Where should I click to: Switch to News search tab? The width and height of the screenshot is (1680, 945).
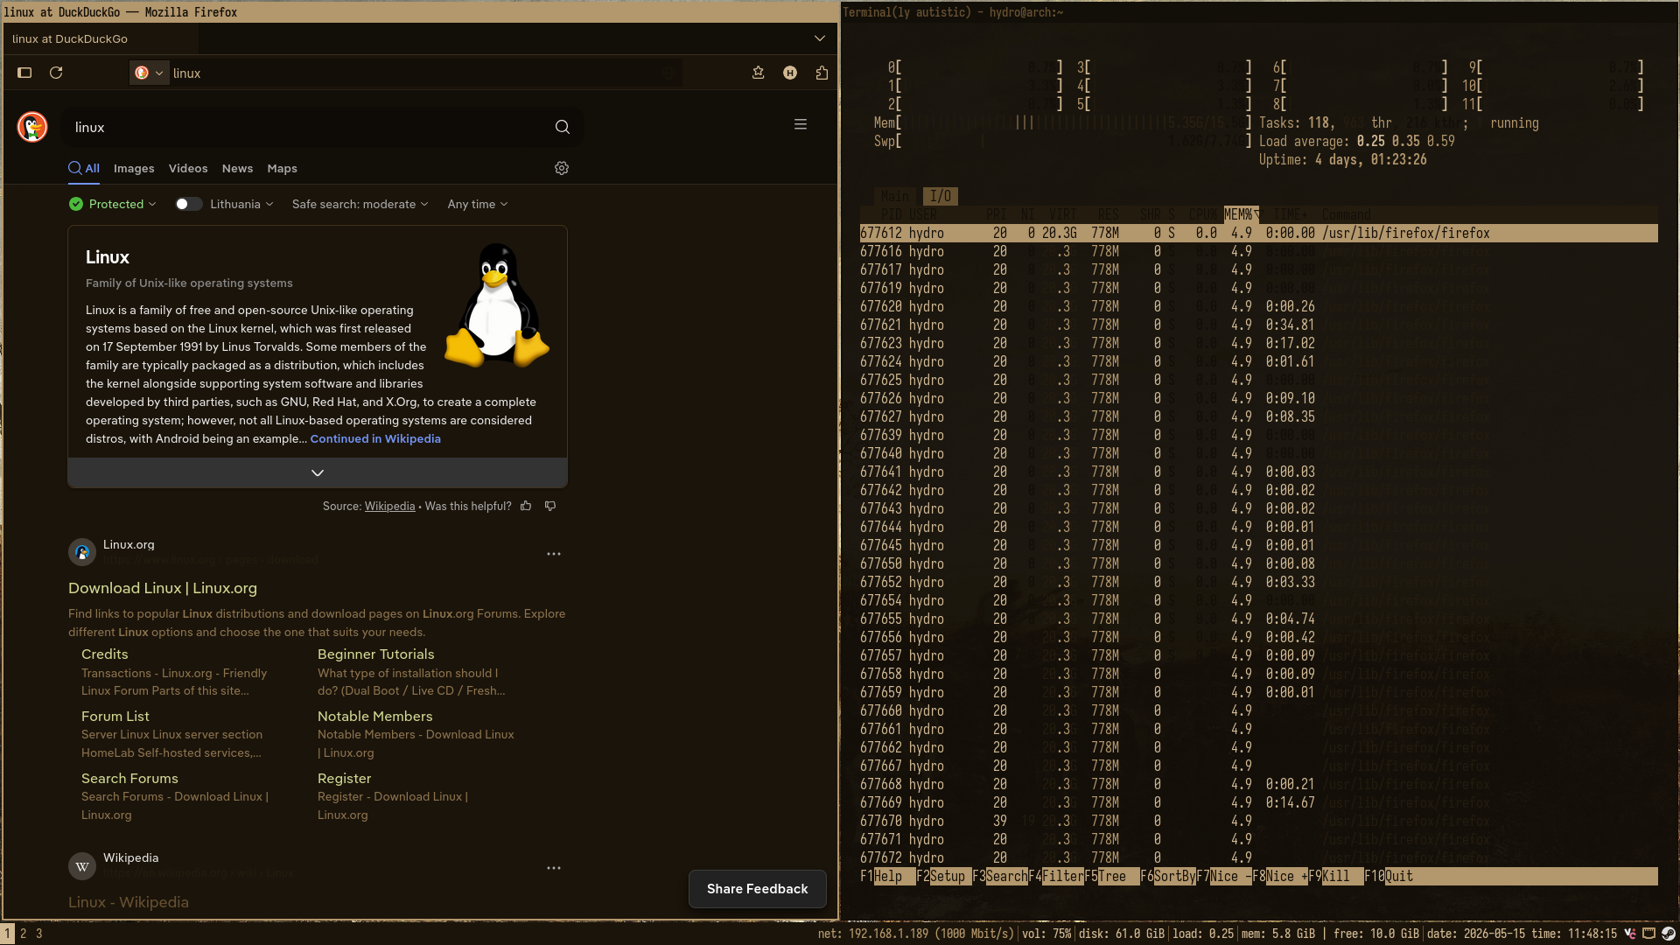[x=237, y=168]
